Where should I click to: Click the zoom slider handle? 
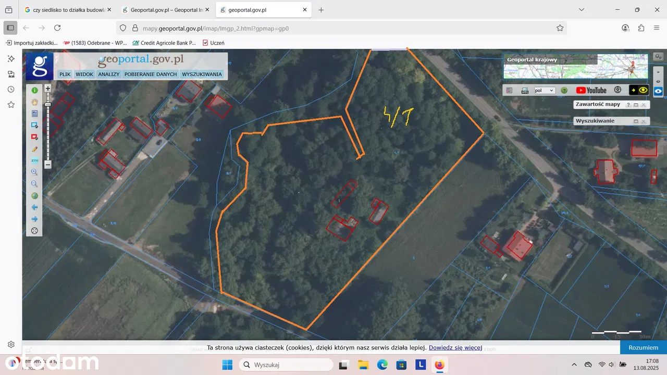pos(48,105)
